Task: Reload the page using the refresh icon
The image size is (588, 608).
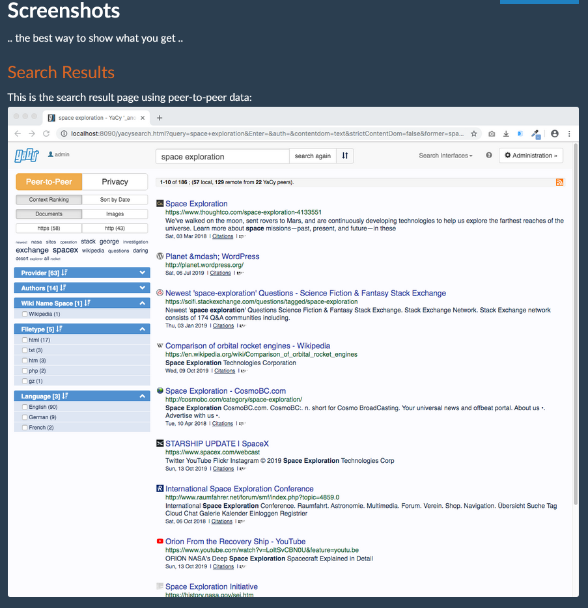Action: (x=46, y=134)
